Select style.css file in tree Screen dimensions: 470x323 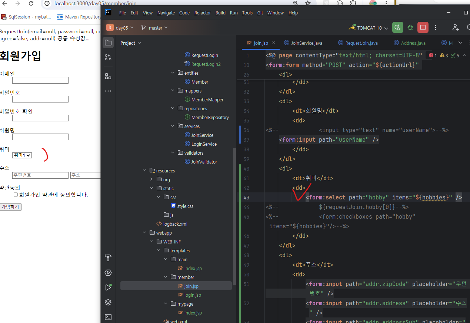[182, 206]
